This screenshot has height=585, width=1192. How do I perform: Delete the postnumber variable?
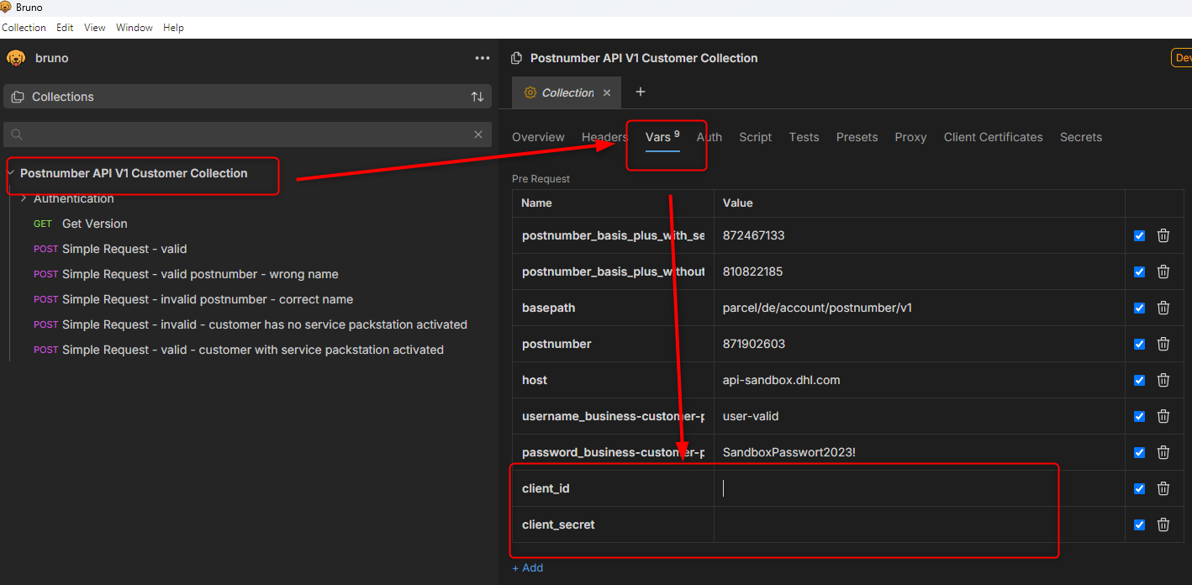[1163, 344]
